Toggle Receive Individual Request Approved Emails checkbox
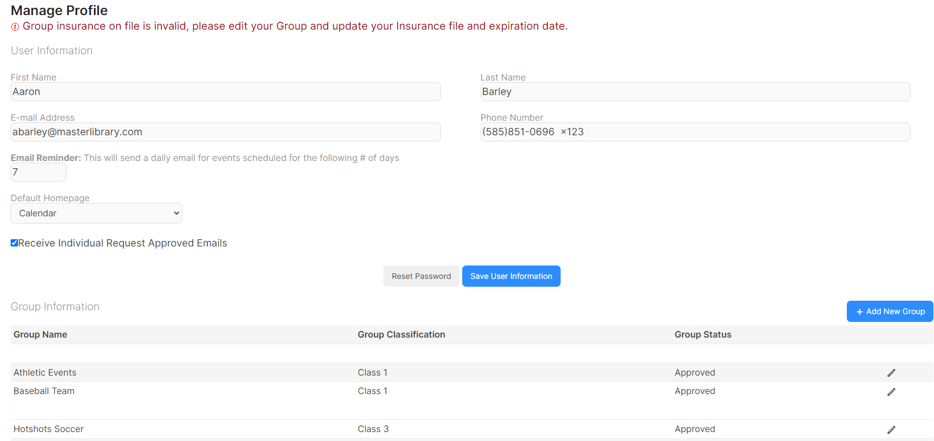 click(x=15, y=243)
